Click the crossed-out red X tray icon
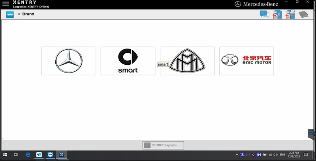316x161 pixels. [x=254, y=155]
